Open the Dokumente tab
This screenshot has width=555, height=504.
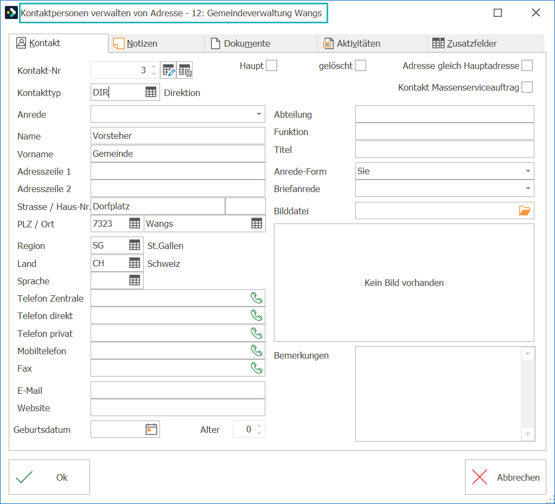[x=261, y=43]
